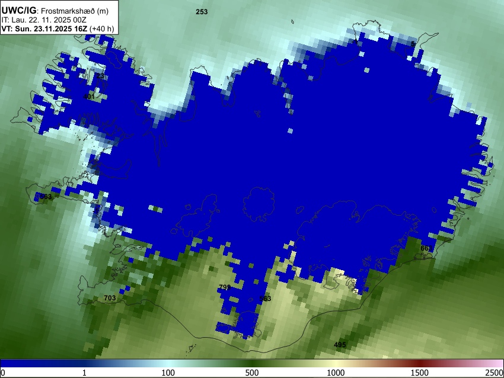Select the colorbar tick label 100
Screen dimensions: 504x378
(x=168, y=373)
